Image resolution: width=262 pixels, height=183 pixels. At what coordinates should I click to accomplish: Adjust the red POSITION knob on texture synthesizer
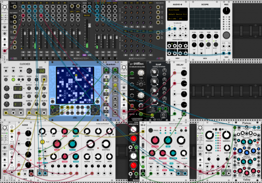[155, 140]
